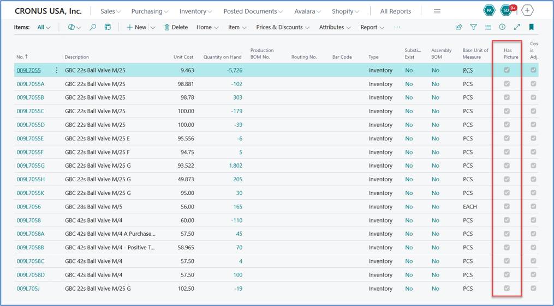
Task: Toggle Cost is Adjusted checkbox for 009L7055H
Action: [x=533, y=179]
